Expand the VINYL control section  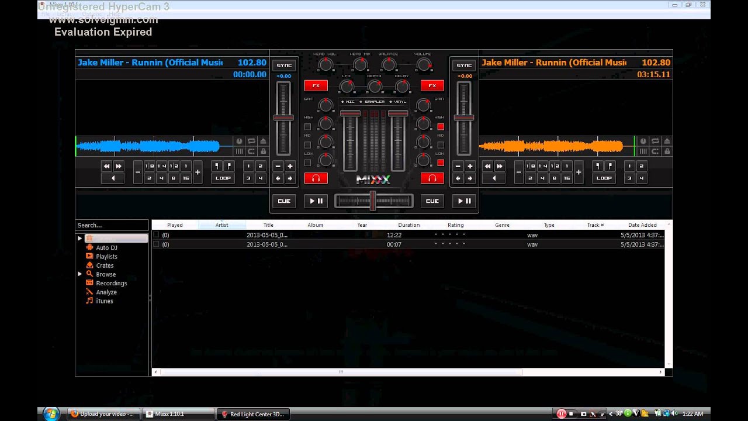(399, 102)
